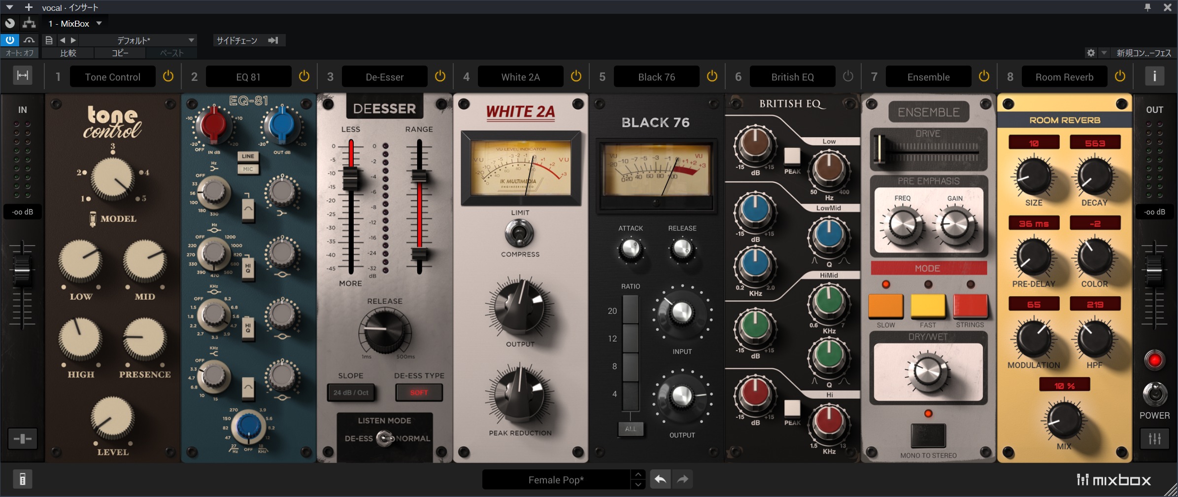Select Ensemble STRINGS mode red button
This screenshot has width=1178, height=497.
pos(970,306)
